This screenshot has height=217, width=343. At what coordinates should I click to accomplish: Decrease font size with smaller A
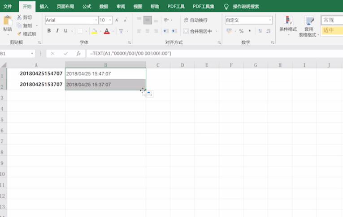point(126,20)
